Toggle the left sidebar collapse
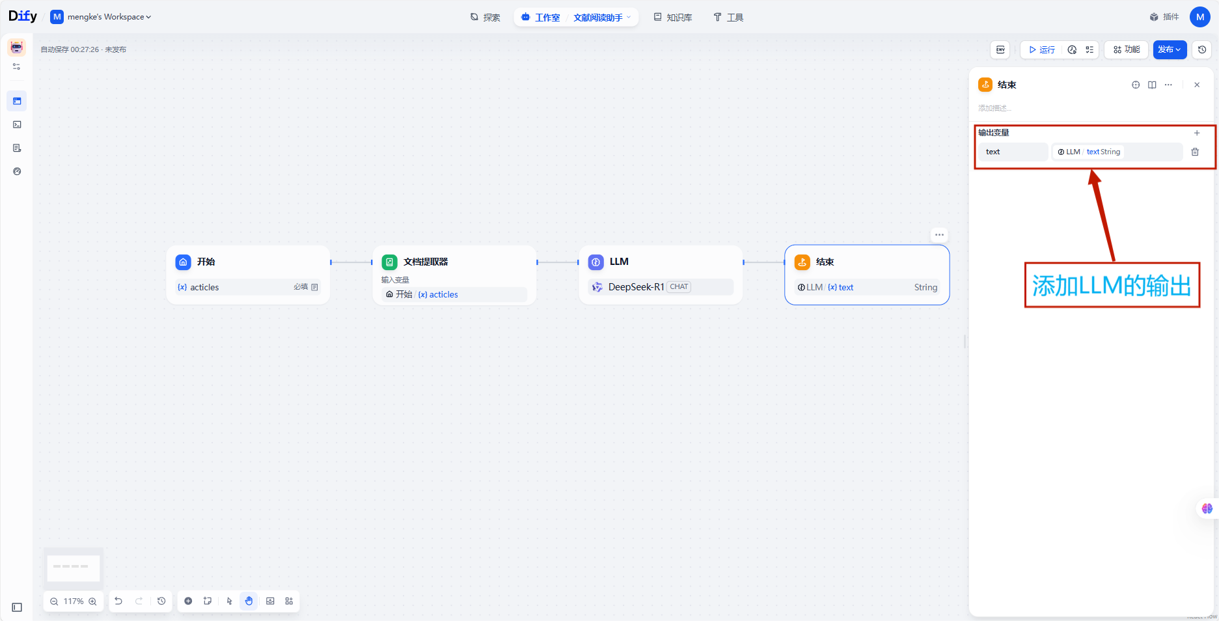Viewport: 1219px width, 621px height. 17,607
